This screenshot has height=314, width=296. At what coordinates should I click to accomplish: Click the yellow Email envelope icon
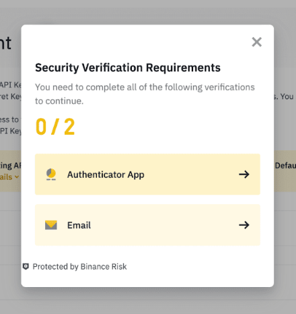pos(51,225)
